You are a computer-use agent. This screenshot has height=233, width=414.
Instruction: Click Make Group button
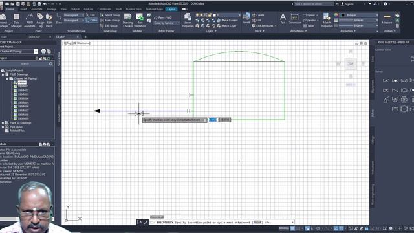pyautogui.click(x=110, y=20)
